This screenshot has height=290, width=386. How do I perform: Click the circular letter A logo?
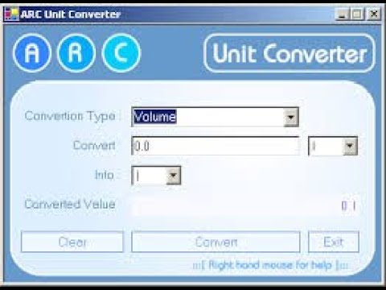pos(32,52)
